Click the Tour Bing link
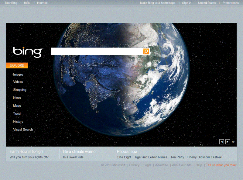 tap(11, 3)
